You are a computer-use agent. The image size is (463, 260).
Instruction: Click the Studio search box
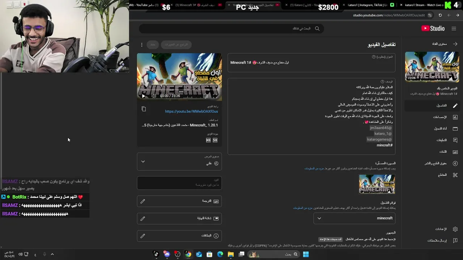point(231,29)
